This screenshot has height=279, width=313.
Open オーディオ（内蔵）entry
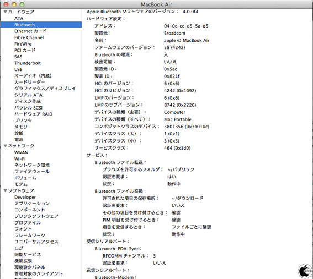tap(33, 75)
